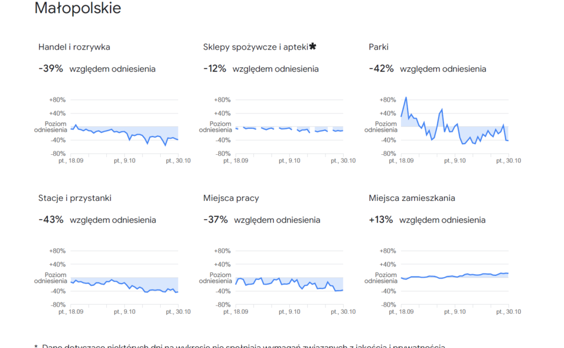The image size is (564, 348).
Task: Click the Miejsca pracy line chart
Action: [289, 281]
